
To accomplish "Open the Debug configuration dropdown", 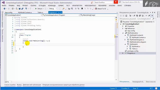I will point(53,9).
